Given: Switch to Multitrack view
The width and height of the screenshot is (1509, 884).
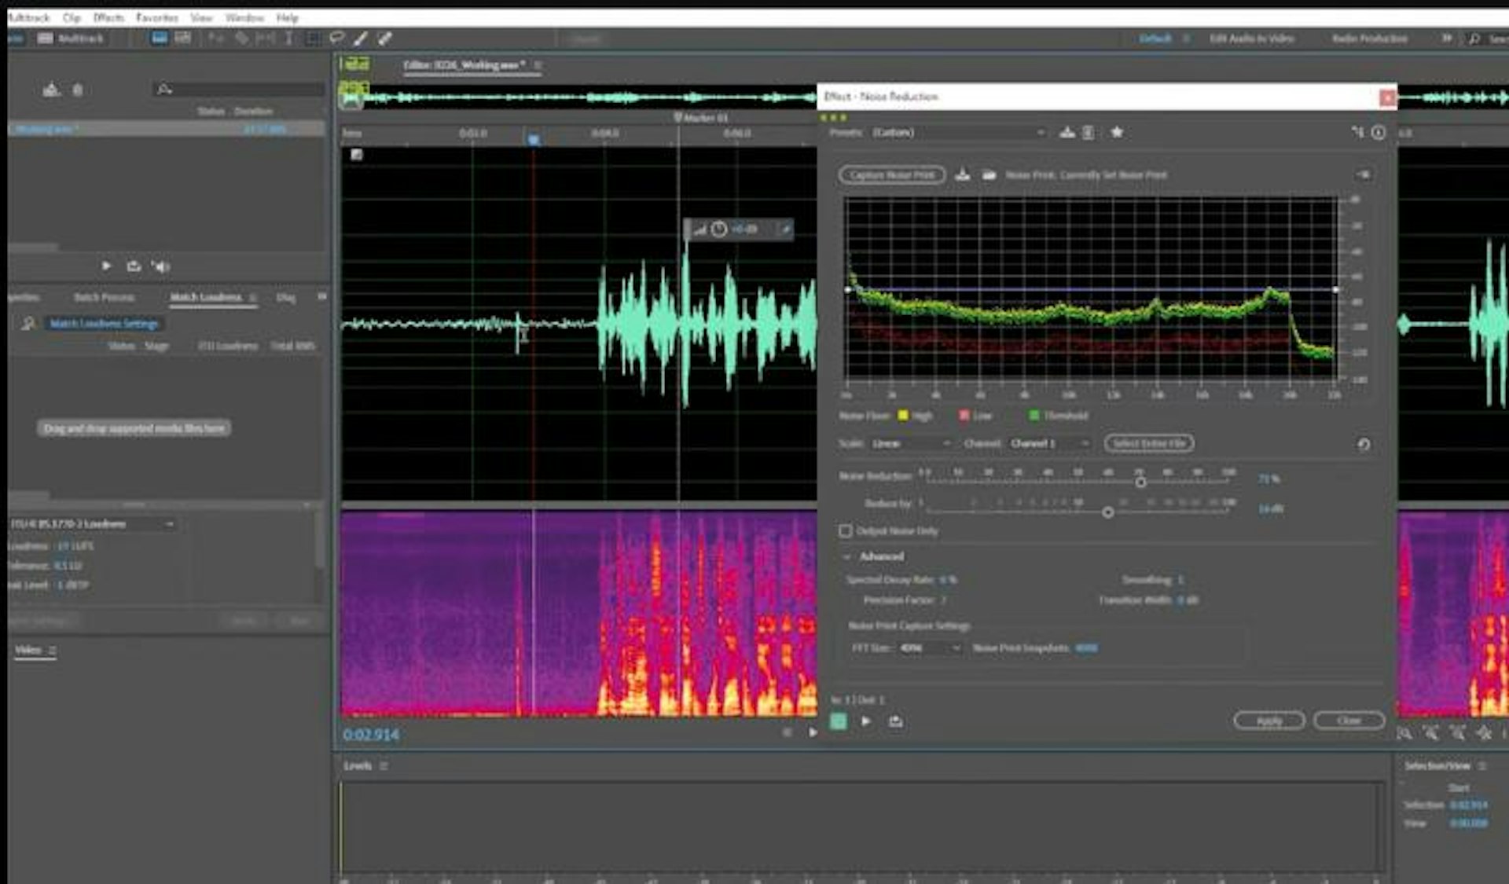Looking at the screenshot, I should (71, 39).
